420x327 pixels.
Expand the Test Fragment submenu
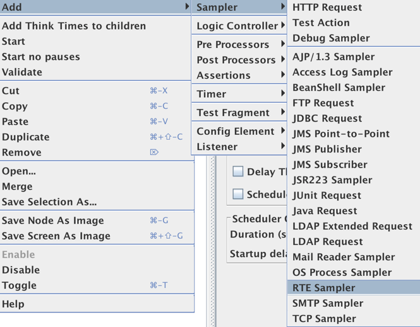tap(239, 113)
